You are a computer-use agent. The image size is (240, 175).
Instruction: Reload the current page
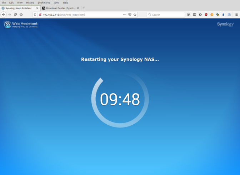(15, 15)
